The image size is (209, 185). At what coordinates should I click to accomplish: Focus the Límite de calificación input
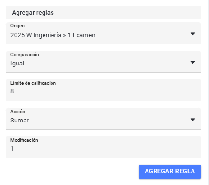[104, 90]
